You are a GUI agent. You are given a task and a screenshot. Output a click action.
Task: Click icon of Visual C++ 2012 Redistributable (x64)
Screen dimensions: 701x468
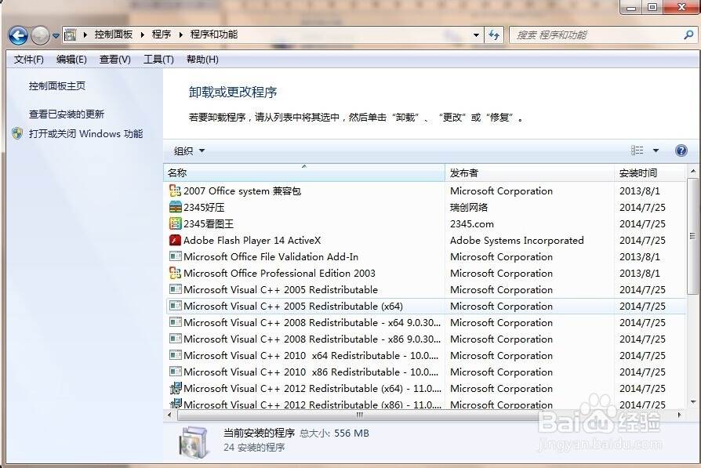[x=176, y=388]
